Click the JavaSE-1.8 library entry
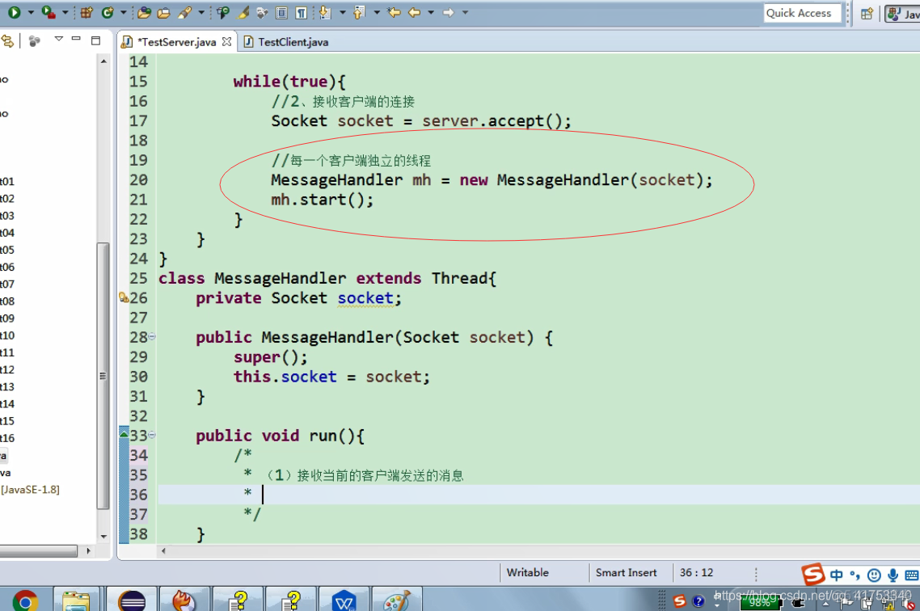 (30, 490)
